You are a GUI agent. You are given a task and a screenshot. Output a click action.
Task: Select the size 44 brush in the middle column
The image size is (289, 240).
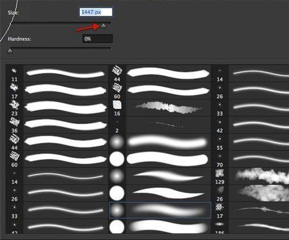(x=160, y=74)
